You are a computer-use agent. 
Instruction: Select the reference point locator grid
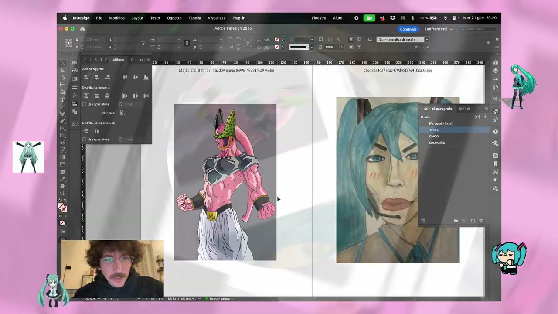68,43
